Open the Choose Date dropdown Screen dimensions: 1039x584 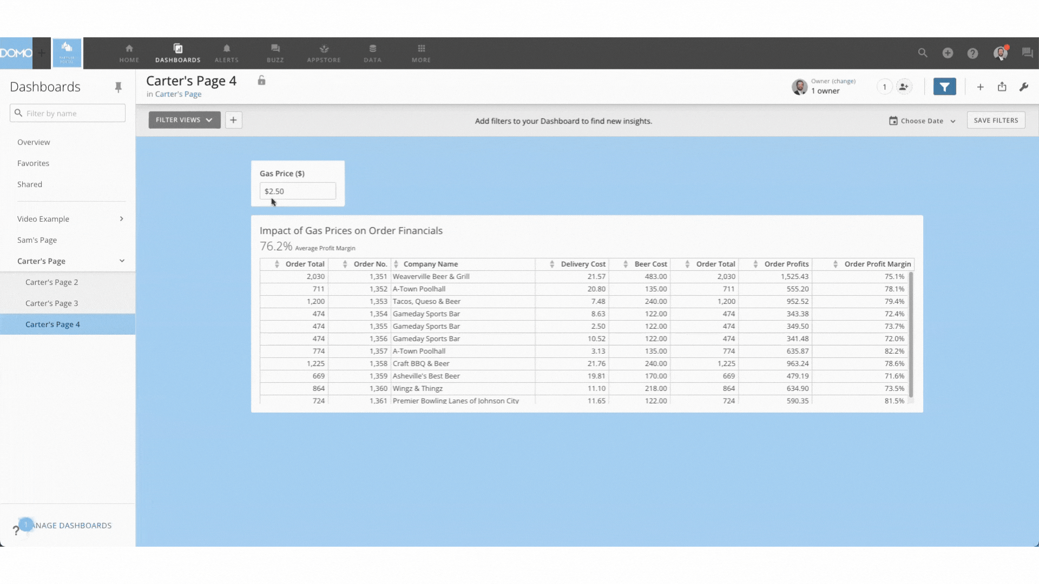click(922, 121)
